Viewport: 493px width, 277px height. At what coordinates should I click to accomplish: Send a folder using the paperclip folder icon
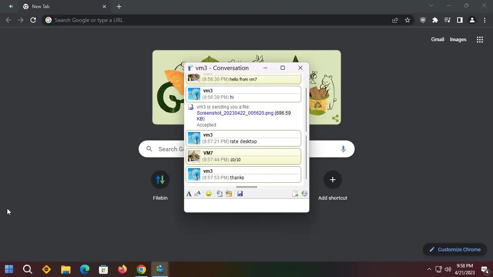(x=229, y=194)
